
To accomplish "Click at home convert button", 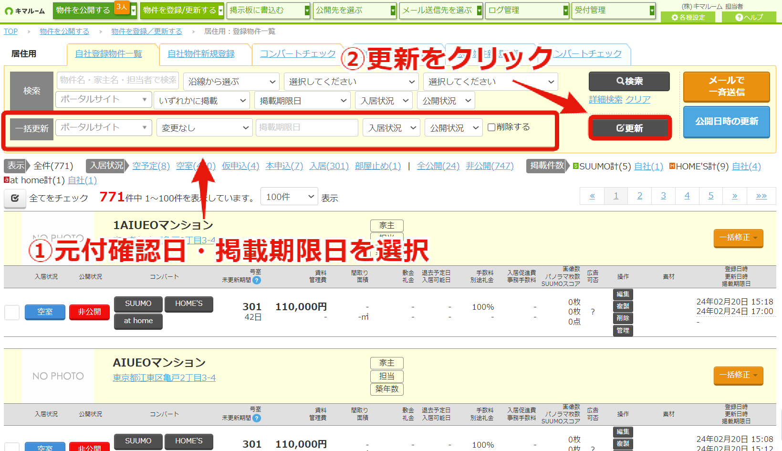I will pyautogui.click(x=138, y=321).
